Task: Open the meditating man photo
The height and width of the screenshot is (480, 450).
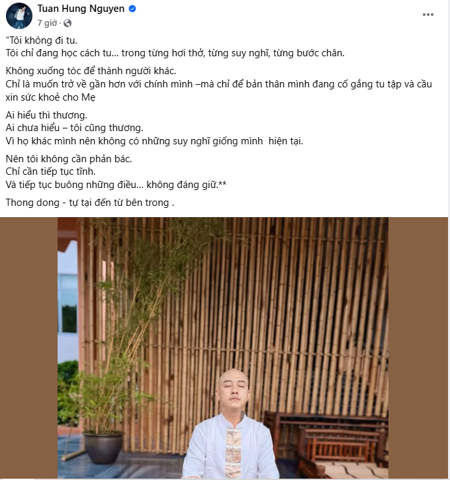Action: pyautogui.click(x=223, y=348)
